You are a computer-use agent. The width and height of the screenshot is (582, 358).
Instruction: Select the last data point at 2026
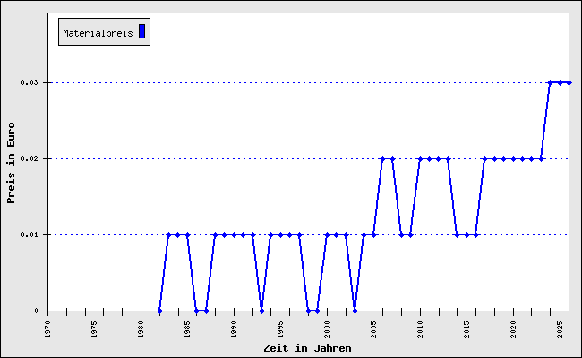(x=569, y=82)
